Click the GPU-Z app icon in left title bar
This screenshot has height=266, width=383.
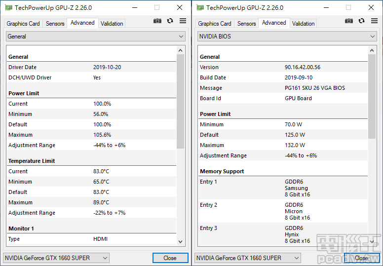click(x=8, y=7)
